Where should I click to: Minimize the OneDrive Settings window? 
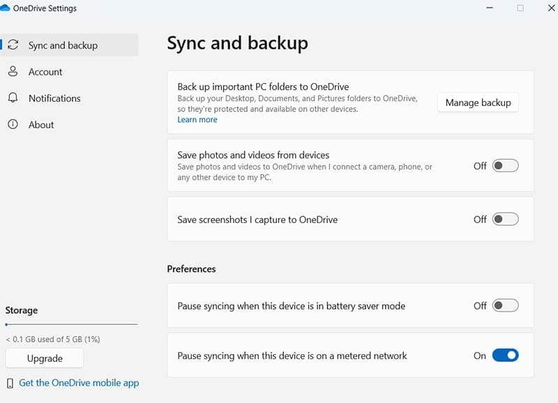pos(490,8)
